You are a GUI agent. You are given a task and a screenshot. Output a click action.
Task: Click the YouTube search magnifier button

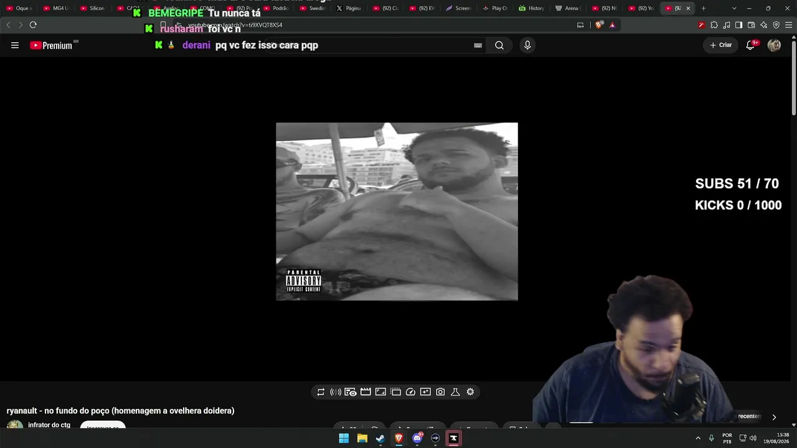(x=499, y=45)
